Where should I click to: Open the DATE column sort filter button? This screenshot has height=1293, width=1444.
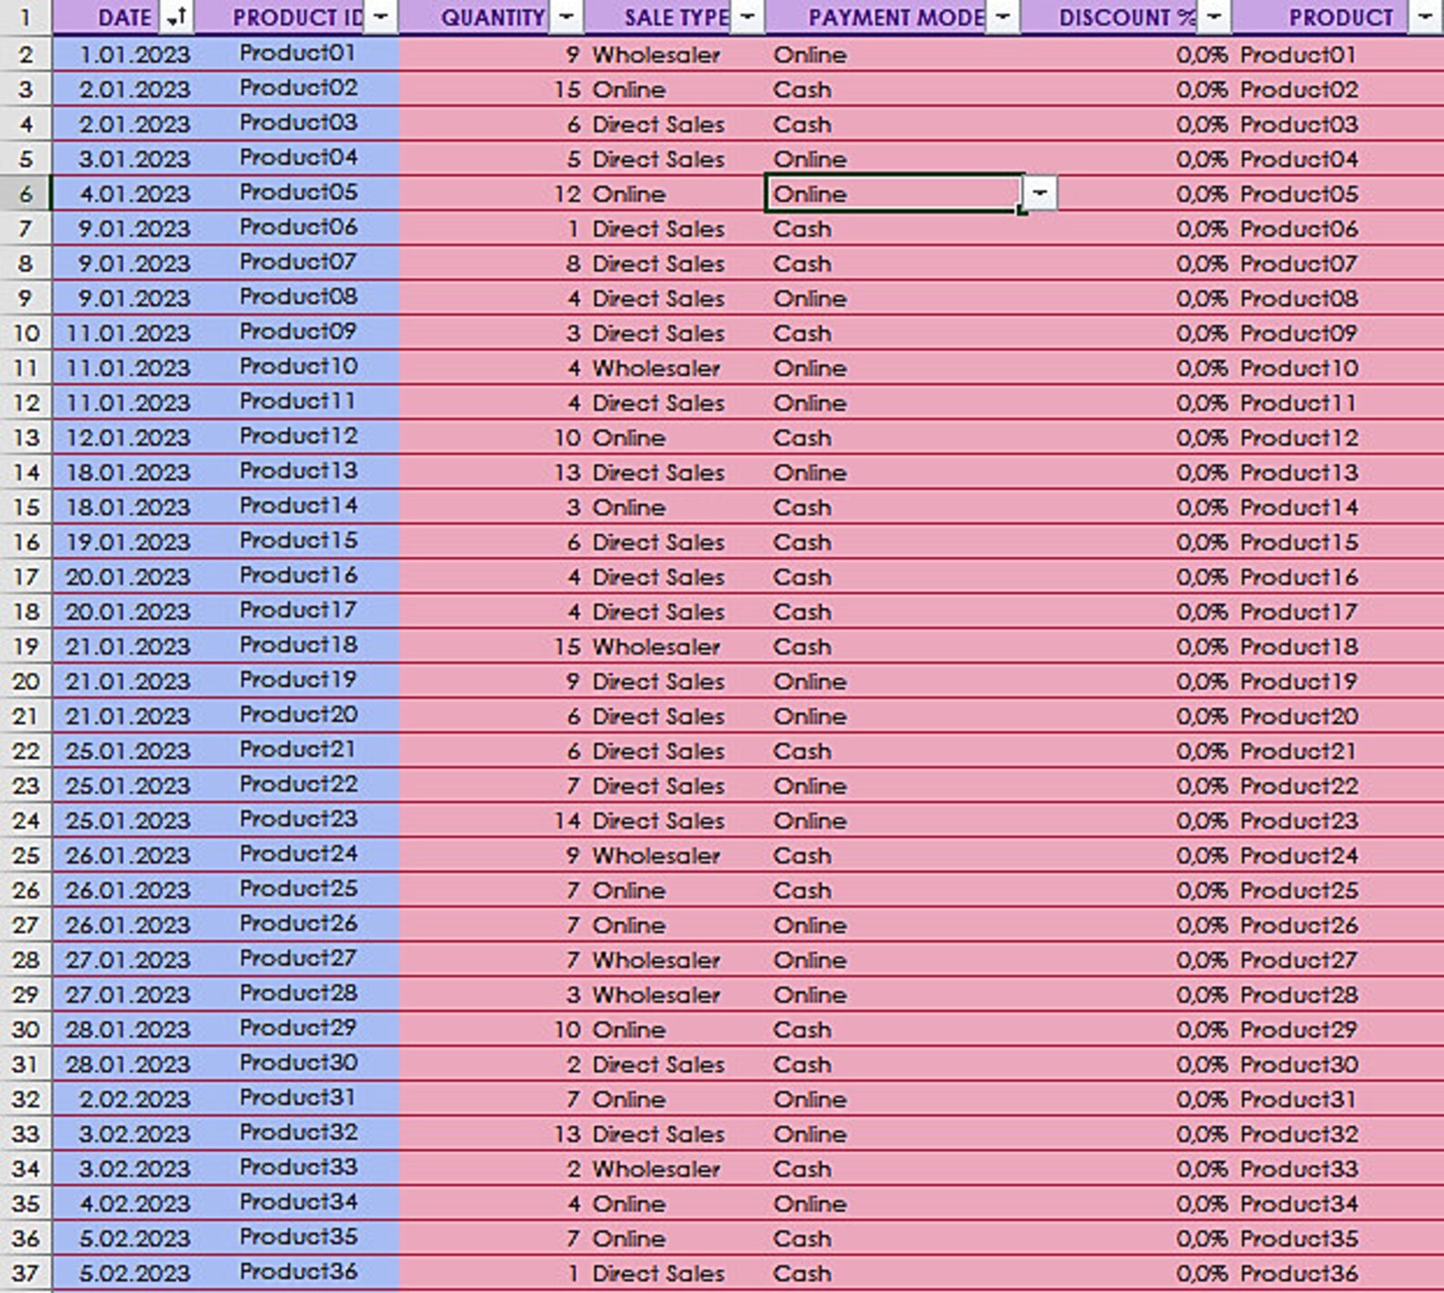[x=176, y=16]
